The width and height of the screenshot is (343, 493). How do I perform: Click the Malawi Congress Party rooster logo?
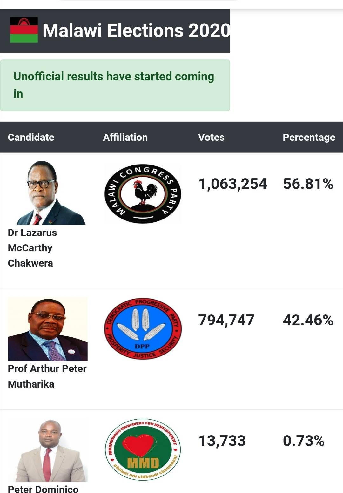tap(143, 193)
